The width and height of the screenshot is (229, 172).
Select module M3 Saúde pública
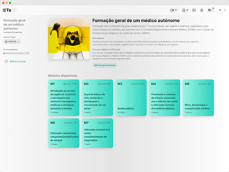click(x=130, y=97)
